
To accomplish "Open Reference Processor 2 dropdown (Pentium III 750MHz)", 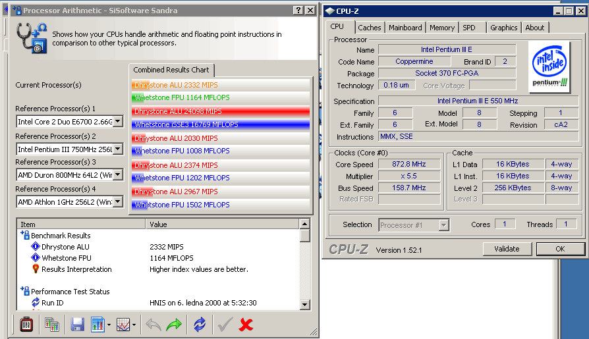I will pos(117,149).
